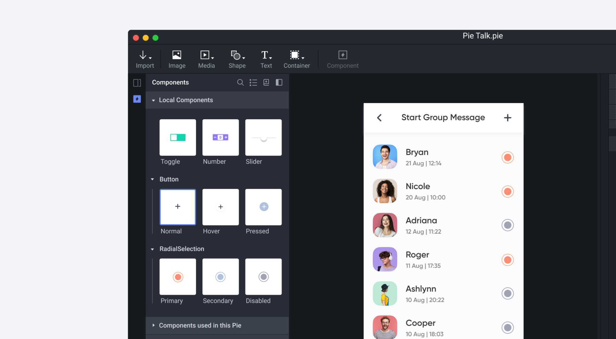This screenshot has height=339, width=616.
Task: Switch Components panel to list view
Action: pos(253,83)
